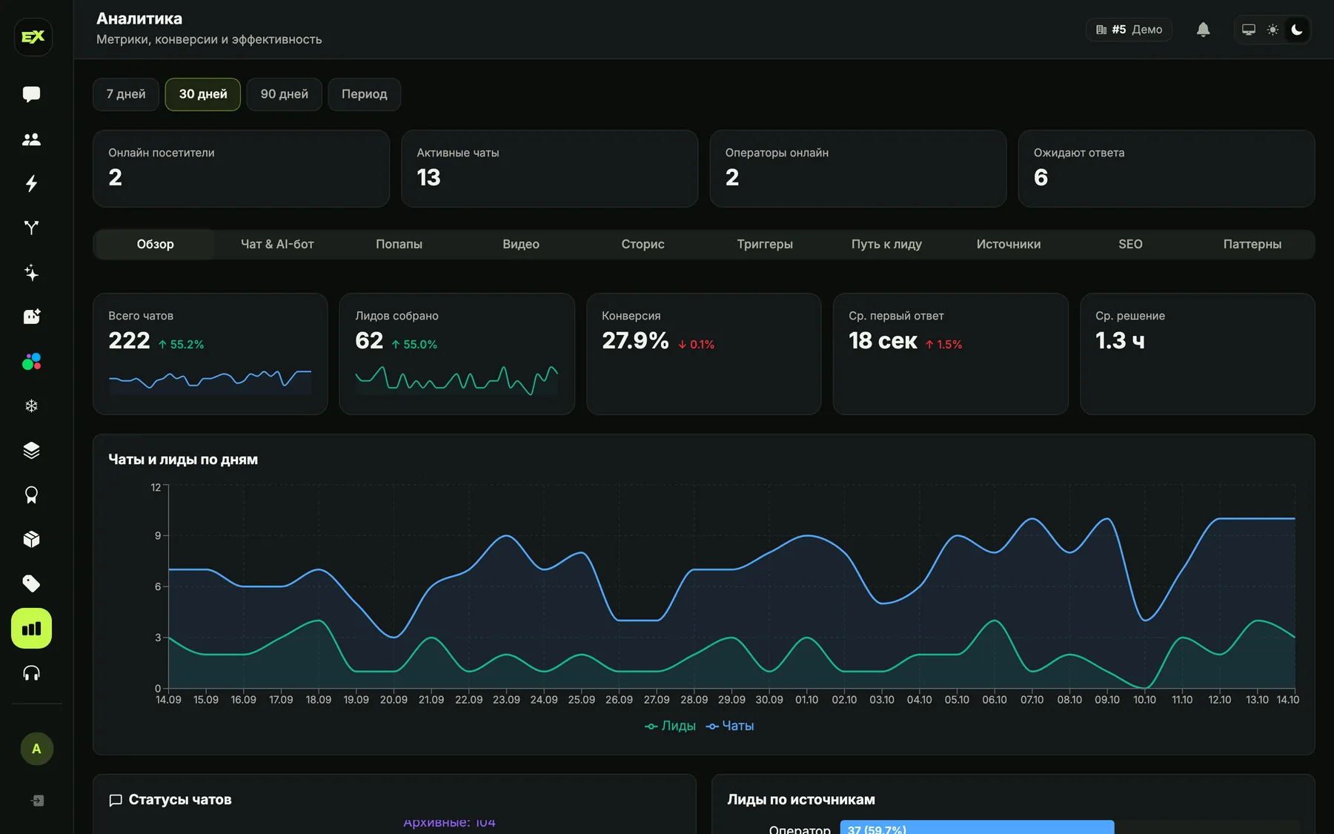Select the 30 дней period button
Viewport: 1334px width, 834px height.
203,94
